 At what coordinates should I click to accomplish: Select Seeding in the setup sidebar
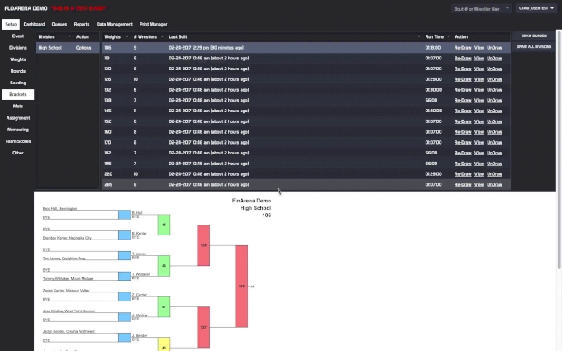pos(17,83)
